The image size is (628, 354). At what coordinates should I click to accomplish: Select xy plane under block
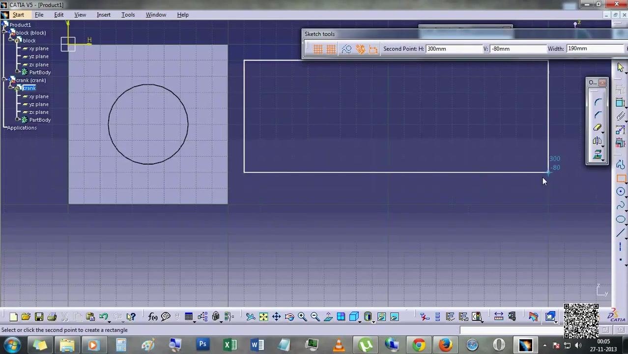tap(39, 49)
